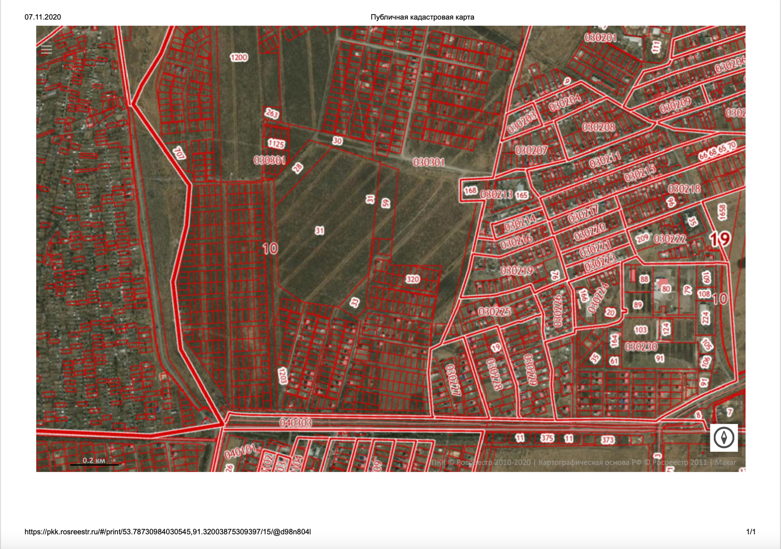Screen dimensions: 781x549
Task: Open the pkk.rosreestr.ru print URL link
Action: (168, 532)
